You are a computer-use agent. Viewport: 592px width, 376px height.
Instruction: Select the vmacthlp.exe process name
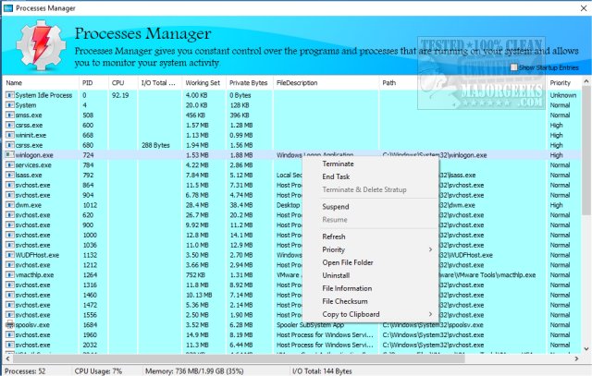point(34,275)
